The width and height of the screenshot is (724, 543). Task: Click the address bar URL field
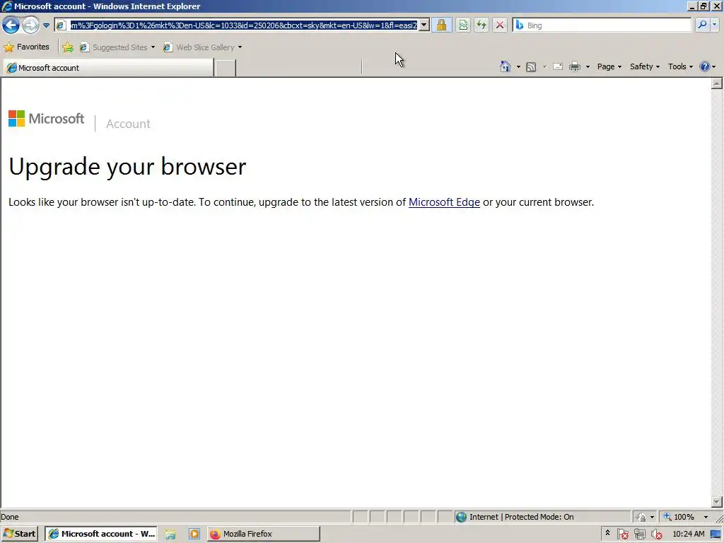pos(243,25)
